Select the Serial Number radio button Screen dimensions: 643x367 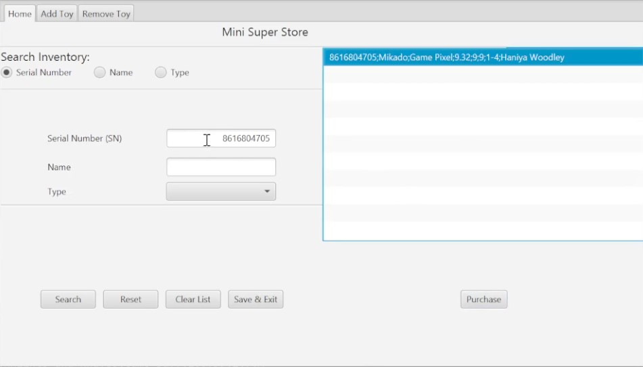(x=7, y=72)
